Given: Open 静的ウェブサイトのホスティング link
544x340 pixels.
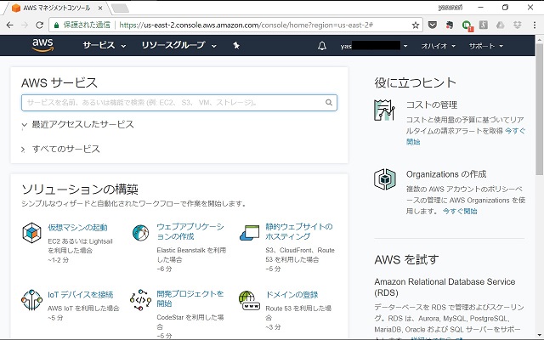Looking at the screenshot, I should coord(299,231).
